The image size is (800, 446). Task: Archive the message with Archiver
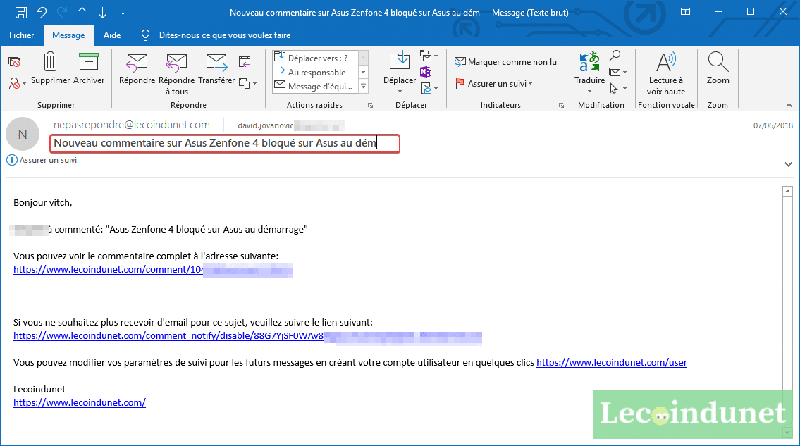tap(89, 68)
